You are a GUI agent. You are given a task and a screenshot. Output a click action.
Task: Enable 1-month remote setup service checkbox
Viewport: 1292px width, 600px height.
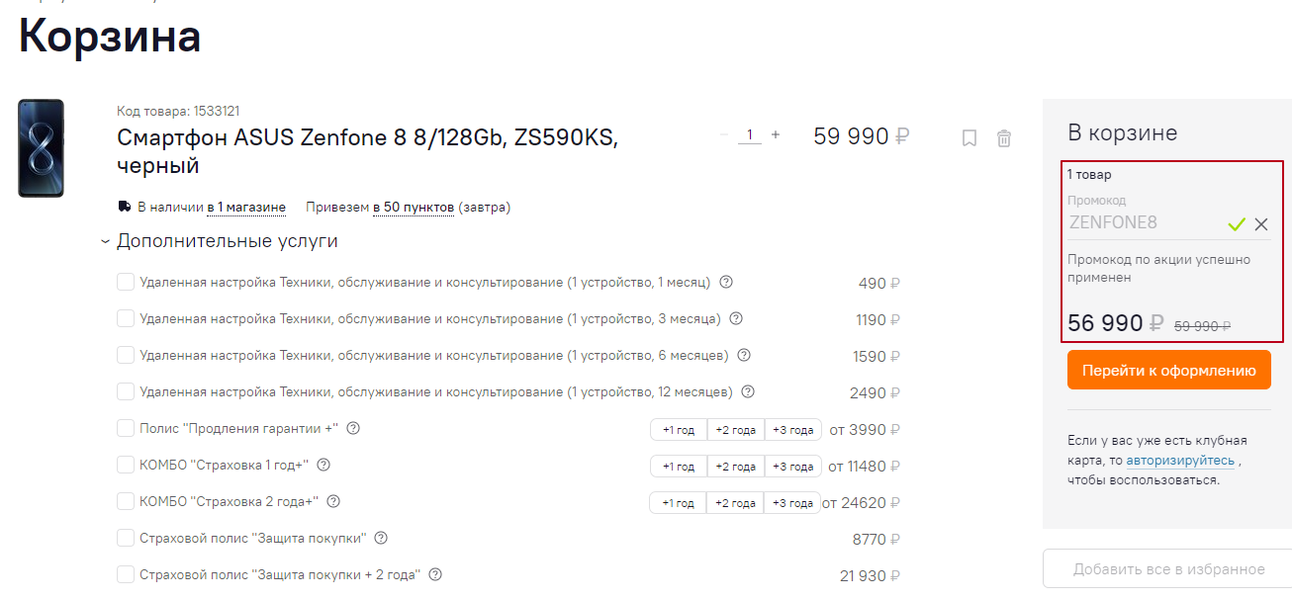tap(126, 283)
